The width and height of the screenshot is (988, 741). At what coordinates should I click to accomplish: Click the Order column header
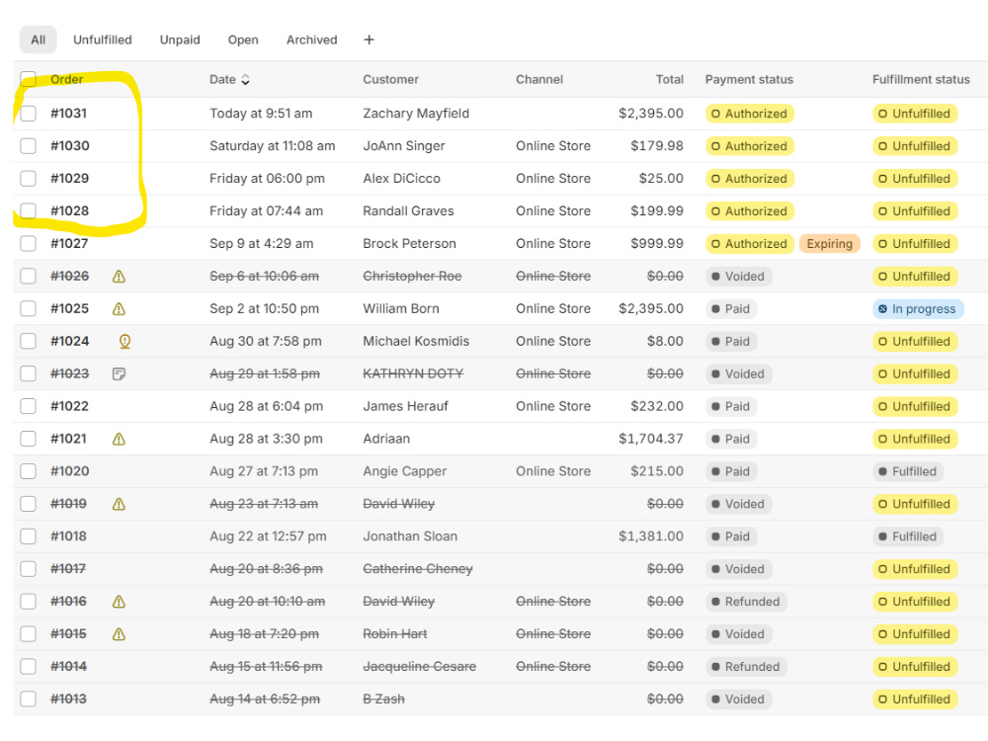[x=67, y=79]
